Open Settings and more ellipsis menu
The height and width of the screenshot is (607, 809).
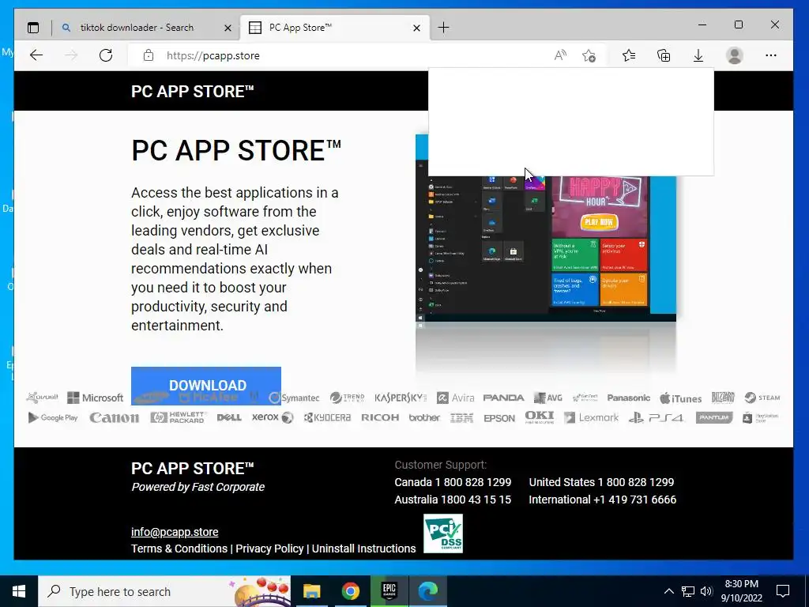771,55
